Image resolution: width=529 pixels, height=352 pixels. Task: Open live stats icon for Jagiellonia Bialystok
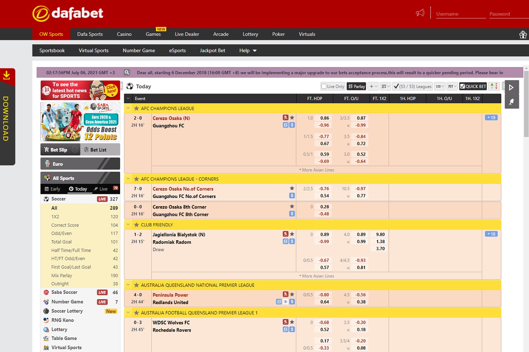point(286,234)
